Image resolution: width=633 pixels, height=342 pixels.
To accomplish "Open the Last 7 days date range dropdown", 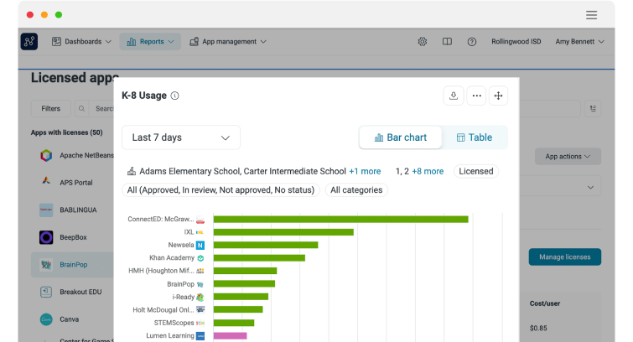I will [181, 137].
